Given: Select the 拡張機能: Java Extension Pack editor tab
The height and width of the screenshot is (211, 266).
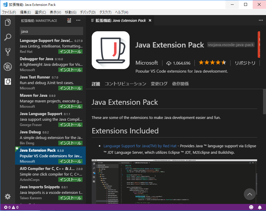Looking at the screenshot, I should pyautogui.click(x=120, y=20).
